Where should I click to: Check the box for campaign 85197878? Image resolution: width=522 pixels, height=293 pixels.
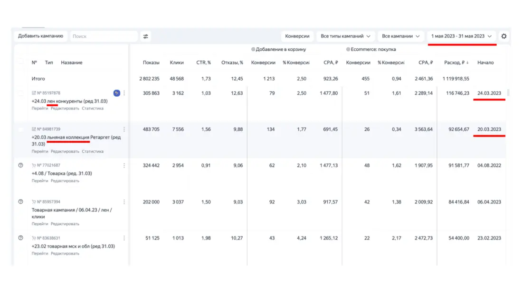click(x=20, y=93)
